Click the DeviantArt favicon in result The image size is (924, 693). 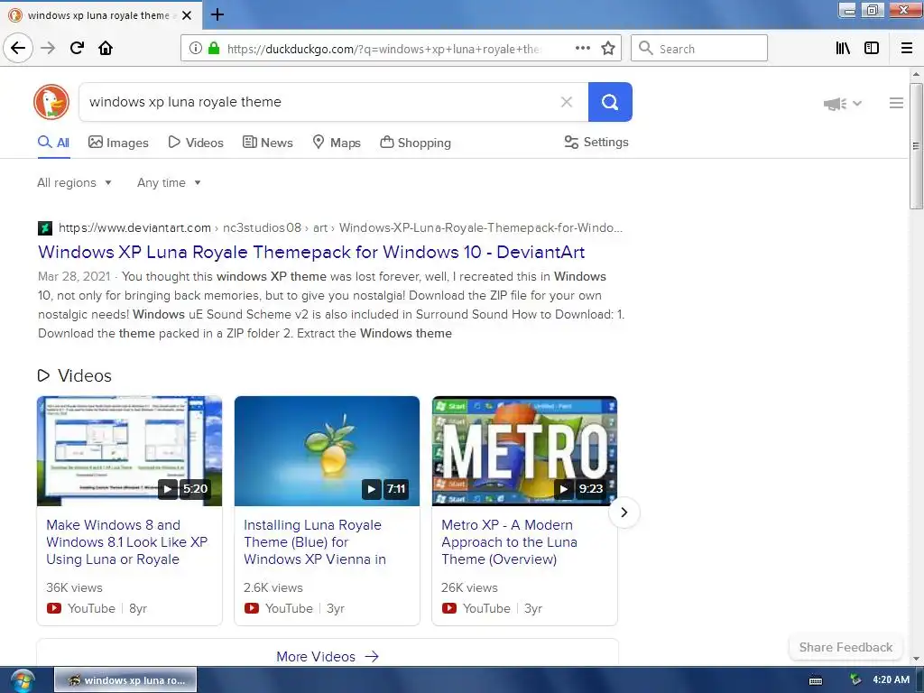click(x=45, y=228)
